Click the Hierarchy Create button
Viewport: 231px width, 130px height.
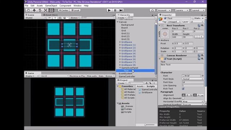tap(122, 18)
